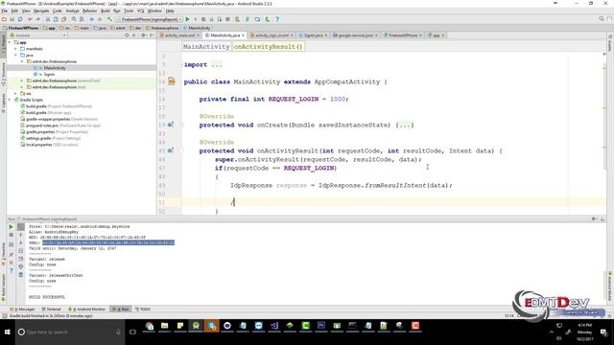The width and height of the screenshot is (614, 345).
Task: Click the project panel settings gear icon
Action: pos(143,35)
